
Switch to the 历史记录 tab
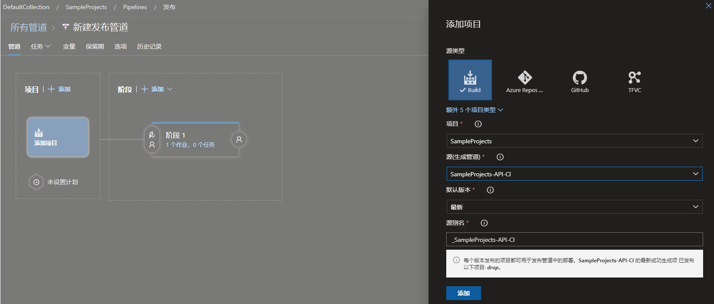tap(149, 46)
